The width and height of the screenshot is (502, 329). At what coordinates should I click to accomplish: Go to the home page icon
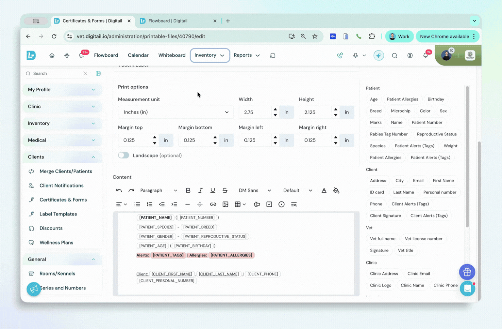pos(52,55)
